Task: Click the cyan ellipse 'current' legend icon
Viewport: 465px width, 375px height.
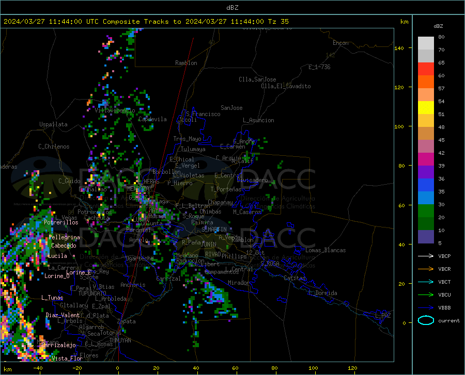Action: [426, 320]
